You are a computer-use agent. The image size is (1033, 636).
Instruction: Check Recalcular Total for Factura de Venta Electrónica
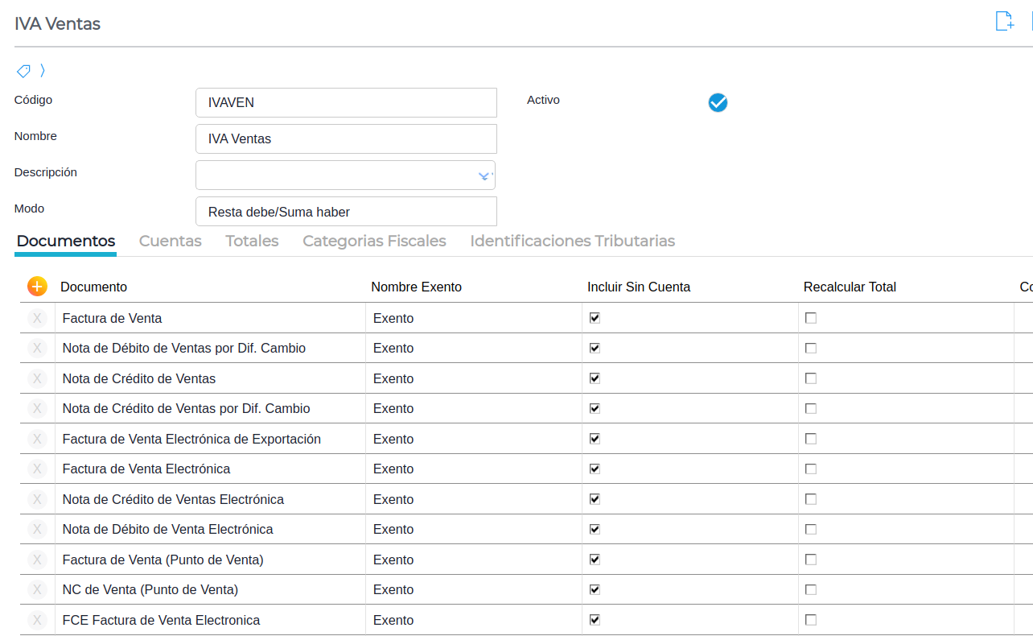point(811,469)
